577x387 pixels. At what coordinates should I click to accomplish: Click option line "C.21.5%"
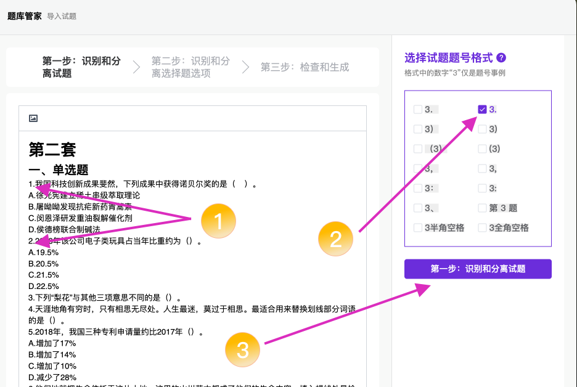coord(43,275)
